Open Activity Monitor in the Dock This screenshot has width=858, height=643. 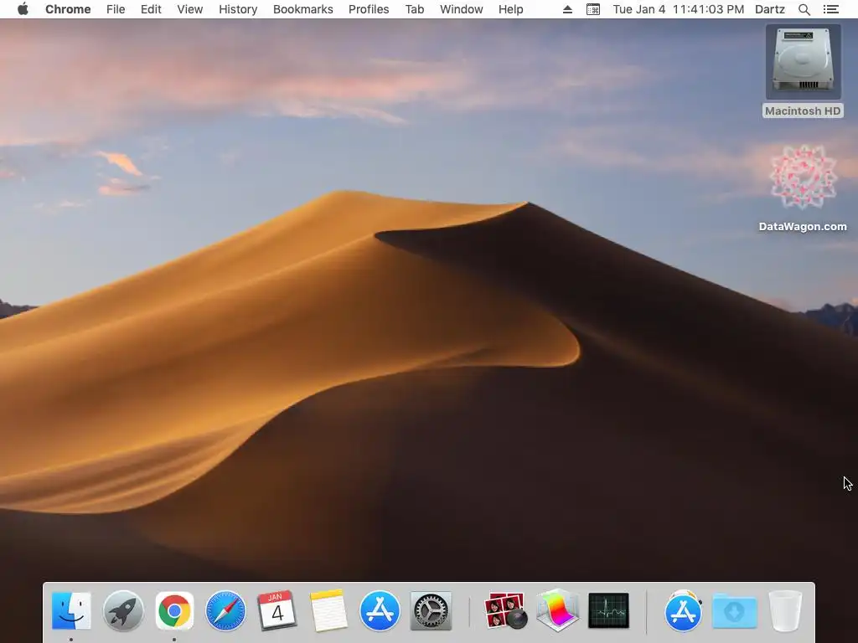[x=608, y=610]
